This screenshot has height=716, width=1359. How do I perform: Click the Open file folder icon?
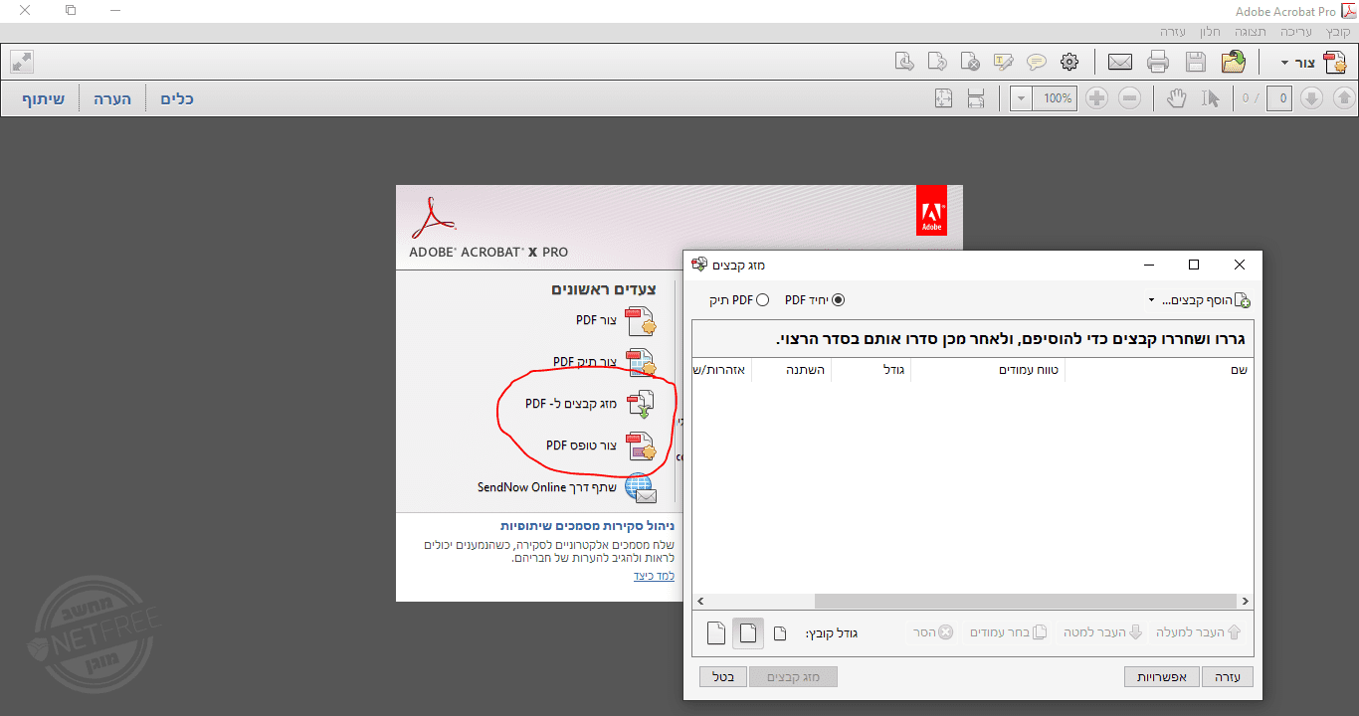tap(1234, 62)
